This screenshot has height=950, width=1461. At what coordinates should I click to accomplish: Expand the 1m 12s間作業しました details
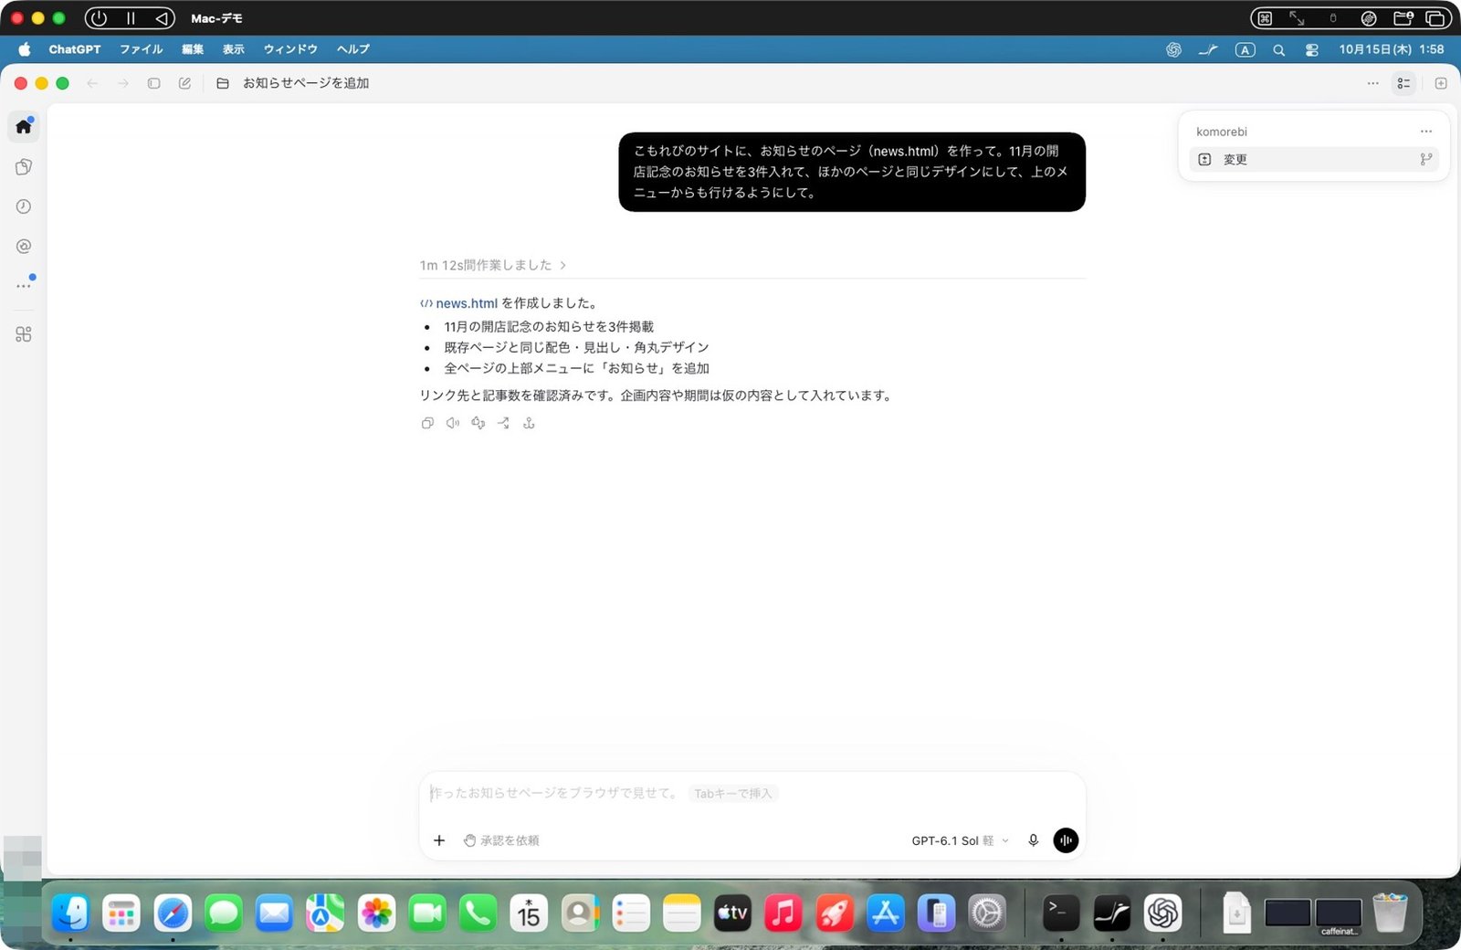[x=493, y=265]
